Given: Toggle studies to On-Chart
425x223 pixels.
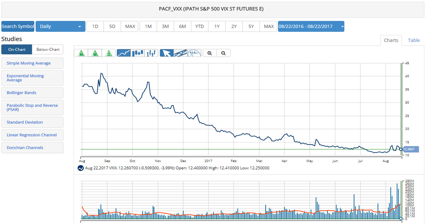Looking at the screenshot, I should click(x=17, y=50).
